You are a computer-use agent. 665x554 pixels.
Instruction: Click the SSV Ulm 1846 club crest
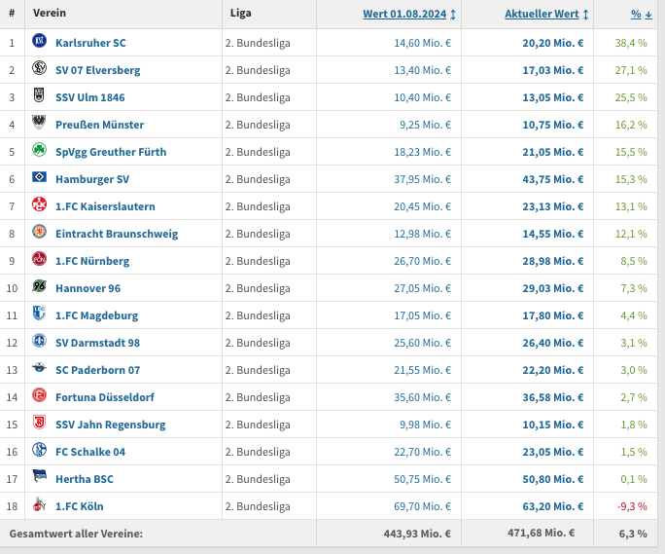coord(40,95)
